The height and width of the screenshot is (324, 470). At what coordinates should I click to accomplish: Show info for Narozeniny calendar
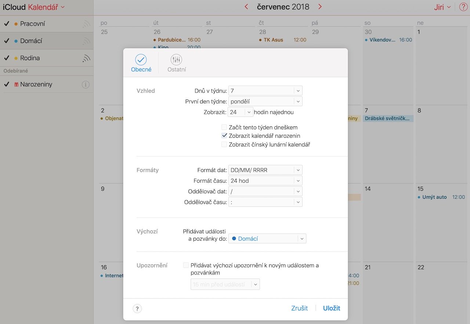86,84
